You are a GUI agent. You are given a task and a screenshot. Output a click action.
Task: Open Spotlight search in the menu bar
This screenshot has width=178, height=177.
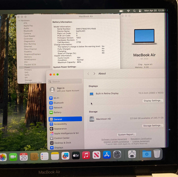(x=134, y=11)
